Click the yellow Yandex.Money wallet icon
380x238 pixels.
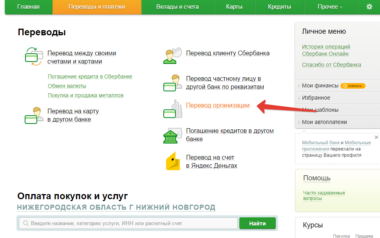(x=172, y=162)
